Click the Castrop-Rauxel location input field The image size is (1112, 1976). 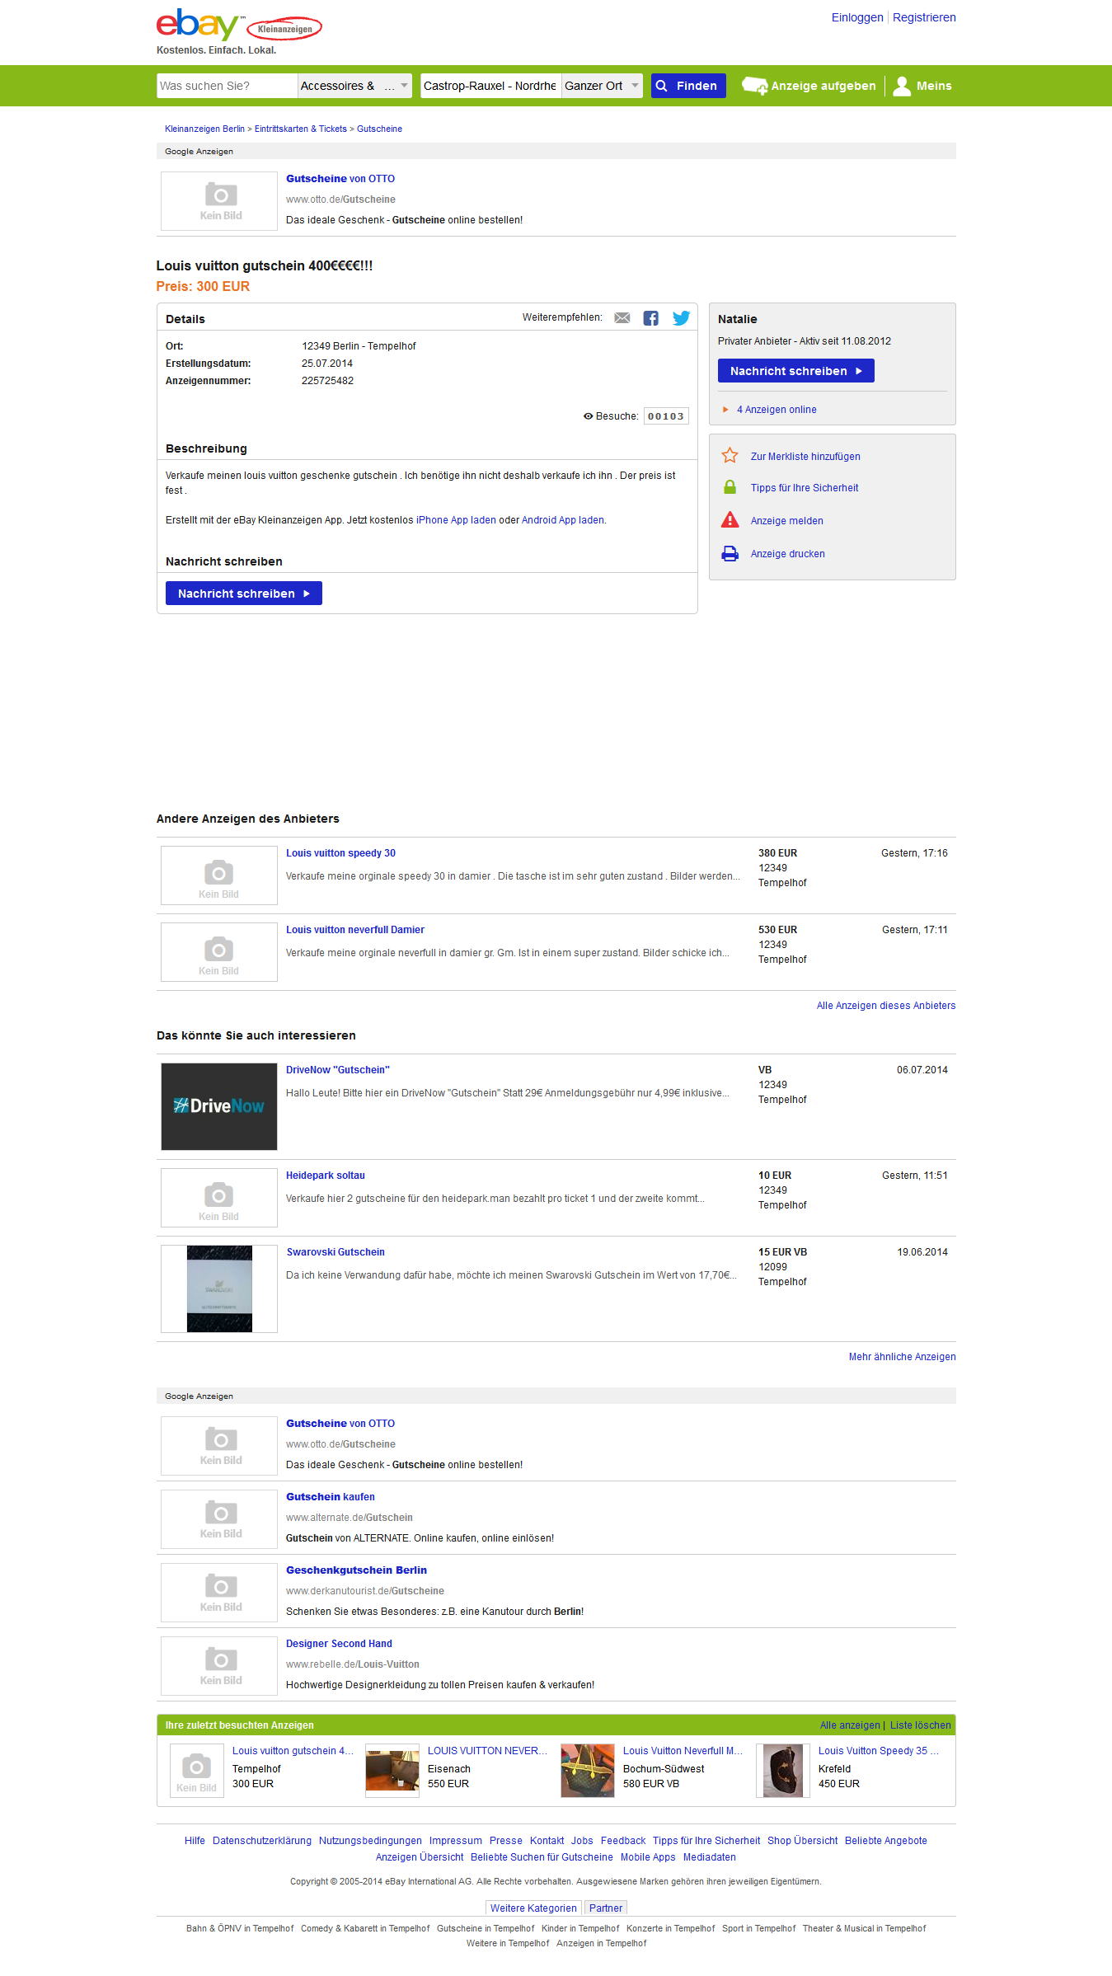pyautogui.click(x=491, y=86)
